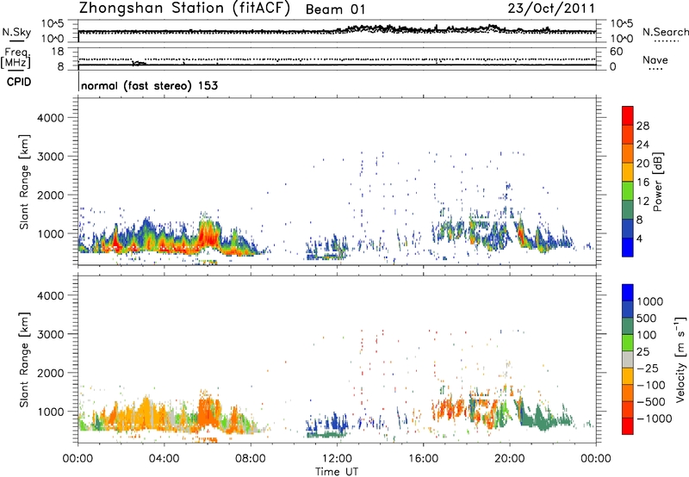Viewport: 689px width, 477px height.
Task: Pick the Velocity segment between -25 and -100
Action: 628,376
